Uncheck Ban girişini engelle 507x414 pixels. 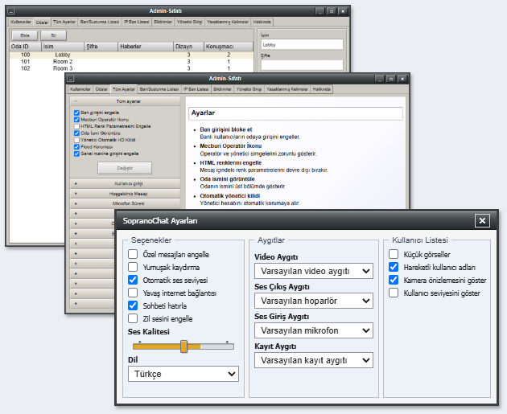[x=76, y=113]
